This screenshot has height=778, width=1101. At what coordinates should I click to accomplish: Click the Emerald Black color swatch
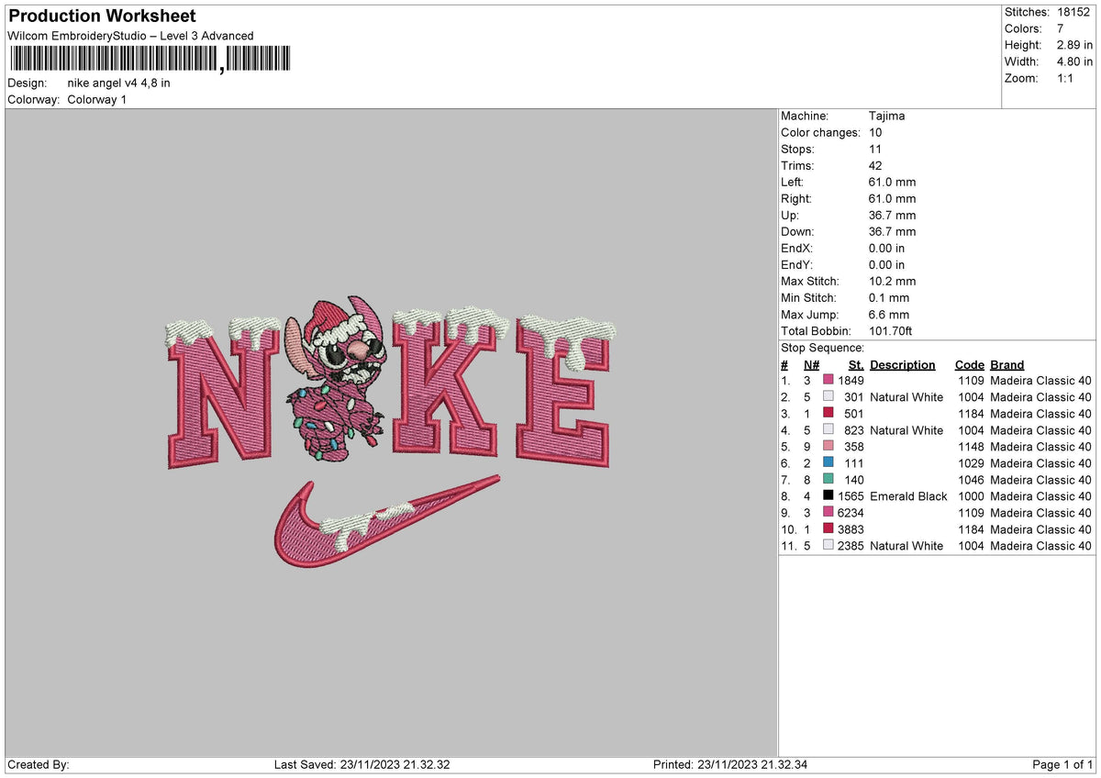(x=829, y=496)
